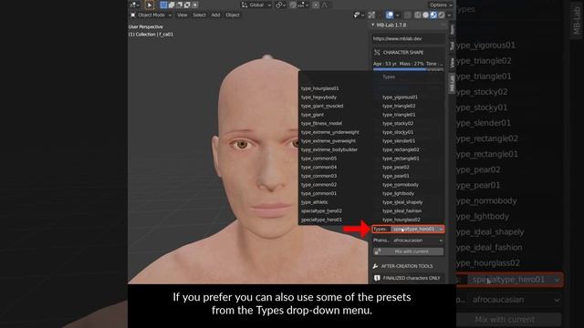Select the tweak/select box tool icon
The width and height of the screenshot is (584, 328).
click(150, 5)
